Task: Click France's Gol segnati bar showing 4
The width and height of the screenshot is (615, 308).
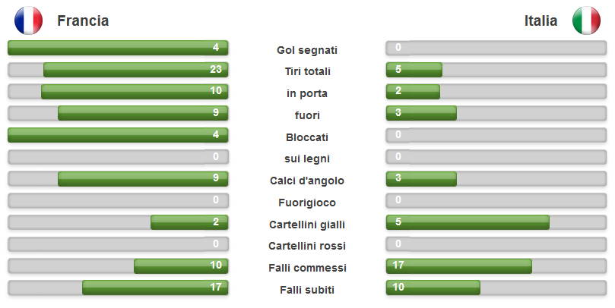Action: coord(118,48)
